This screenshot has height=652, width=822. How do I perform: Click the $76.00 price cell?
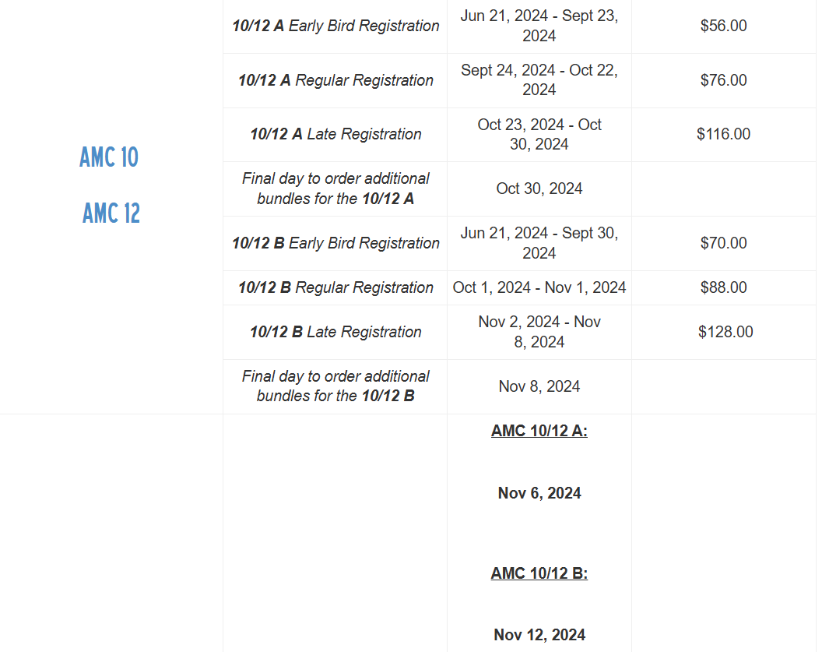coord(723,80)
